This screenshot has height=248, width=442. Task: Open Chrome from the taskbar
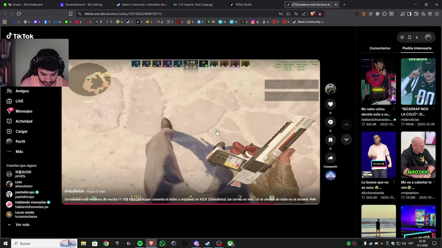point(106,244)
